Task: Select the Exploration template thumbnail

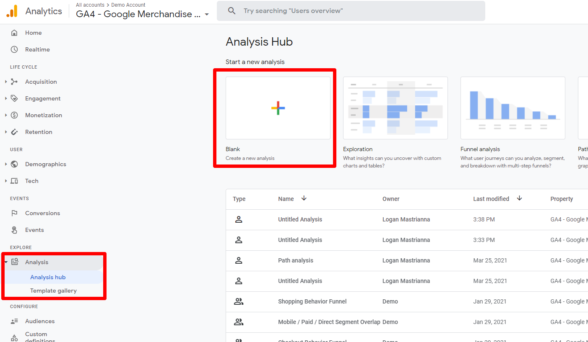Action: [x=395, y=108]
